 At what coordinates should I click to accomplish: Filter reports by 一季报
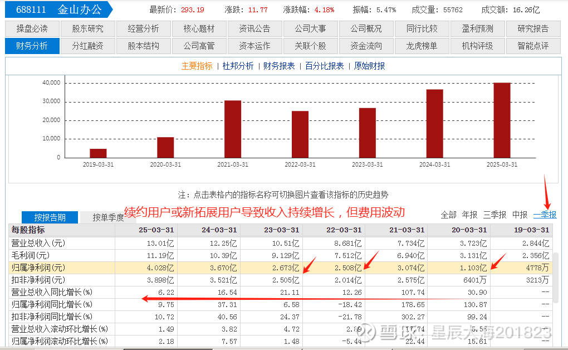(x=545, y=215)
